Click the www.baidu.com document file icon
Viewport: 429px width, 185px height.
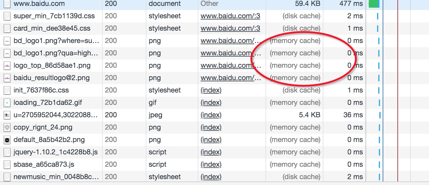point(7,4)
